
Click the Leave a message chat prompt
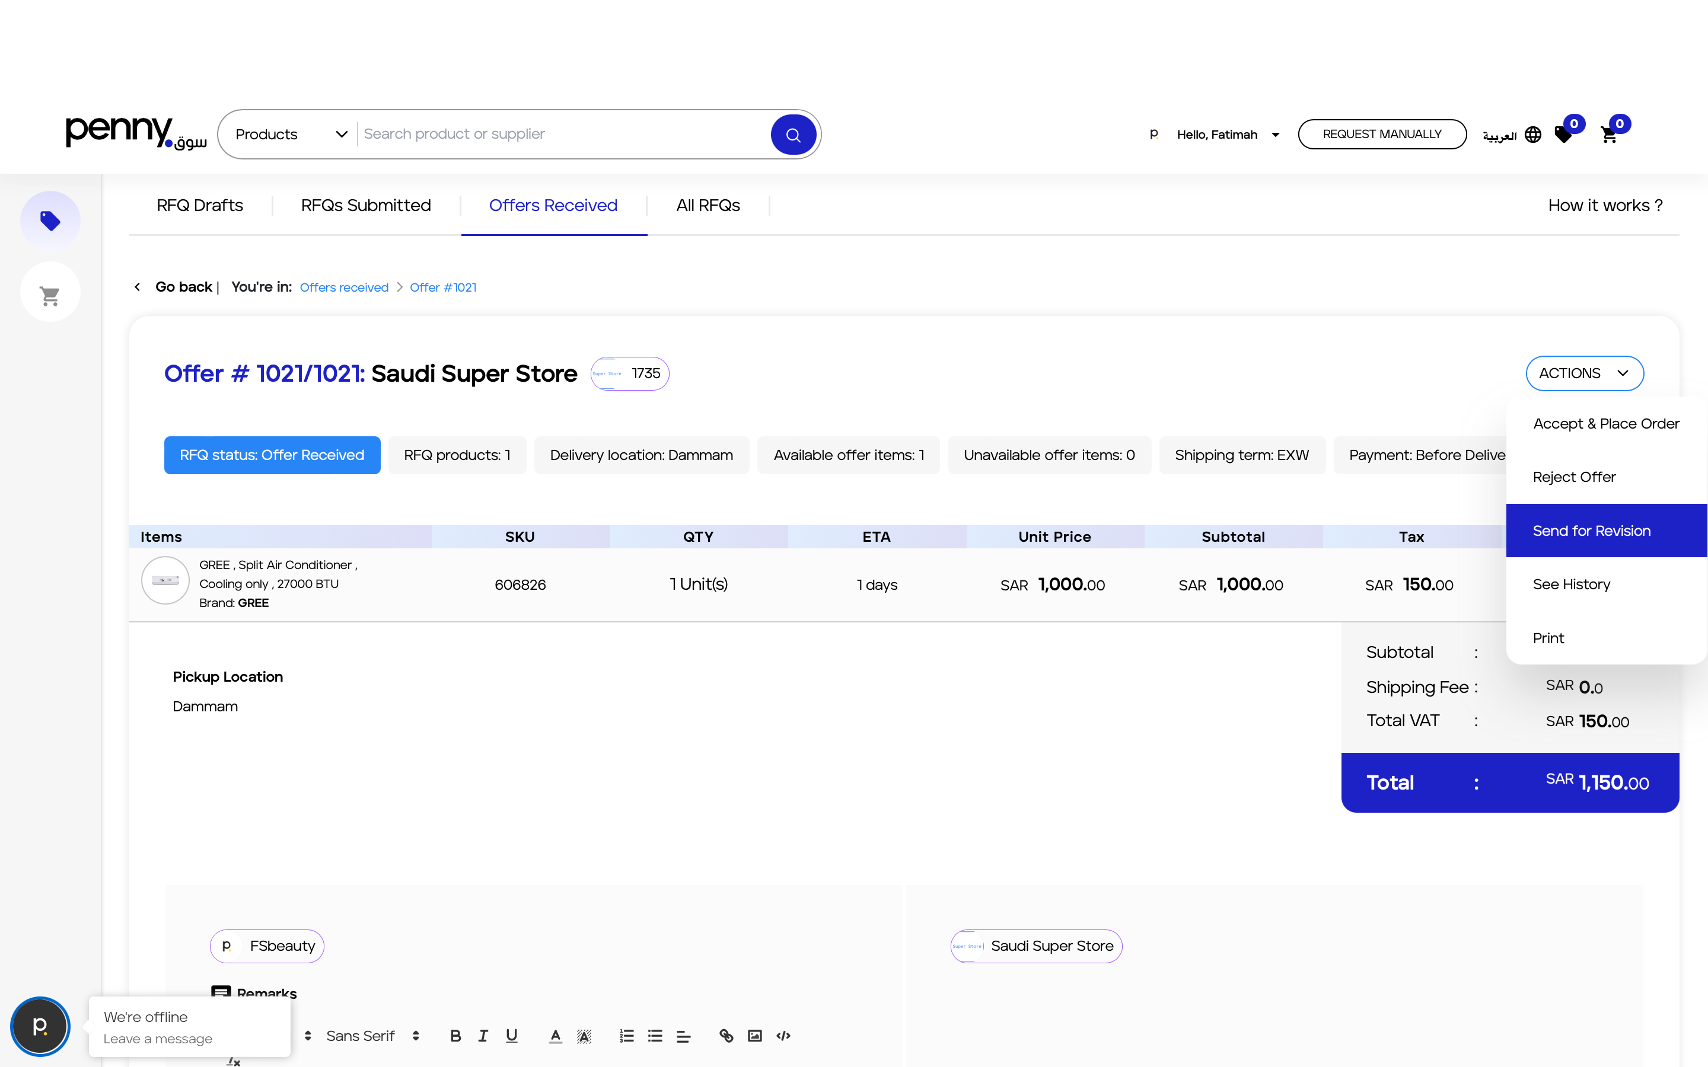pyautogui.click(x=158, y=1039)
